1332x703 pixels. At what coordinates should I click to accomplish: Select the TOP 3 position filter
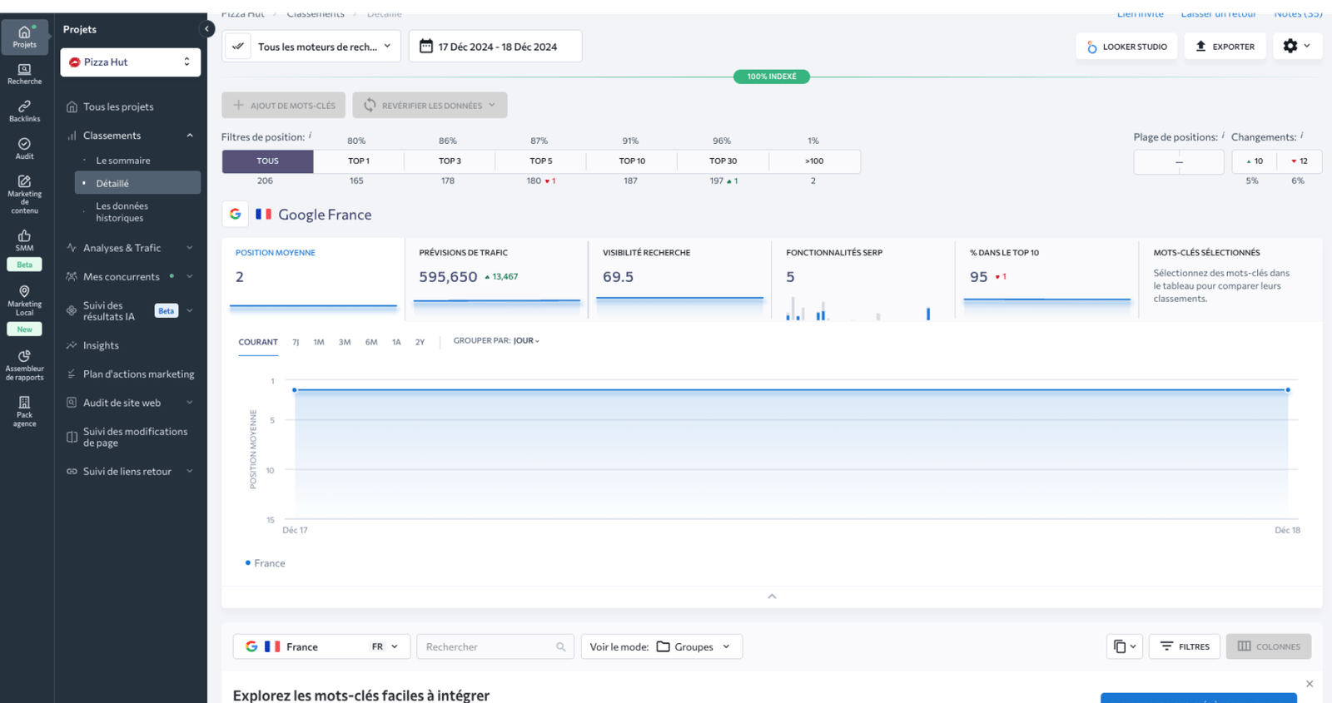coord(450,161)
